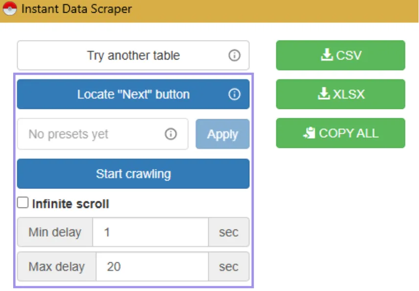
Task: Open info icon on Locate Next button
Action: pos(234,94)
